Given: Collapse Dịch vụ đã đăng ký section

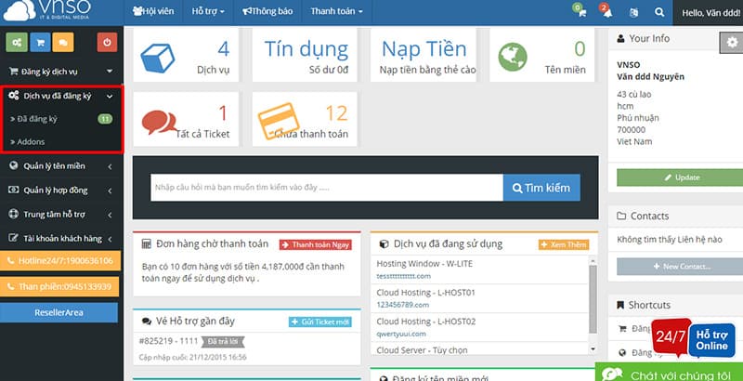Looking at the screenshot, I should pyautogui.click(x=61, y=97).
